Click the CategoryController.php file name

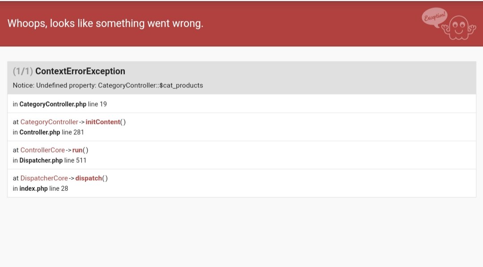[x=53, y=104]
